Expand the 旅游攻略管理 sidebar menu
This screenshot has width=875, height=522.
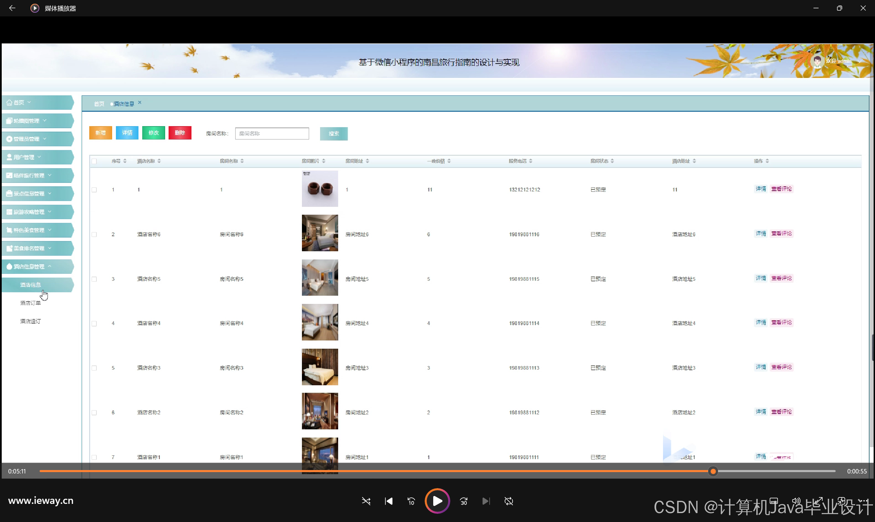click(x=37, y=212)
